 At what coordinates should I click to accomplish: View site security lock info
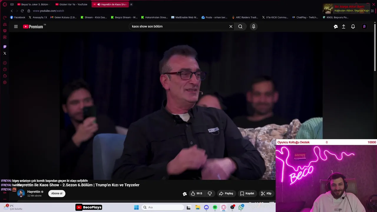click(29, 11)
